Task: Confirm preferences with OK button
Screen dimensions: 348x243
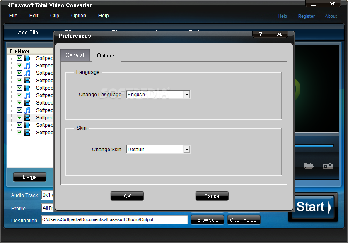Action: tap(127, 196)
